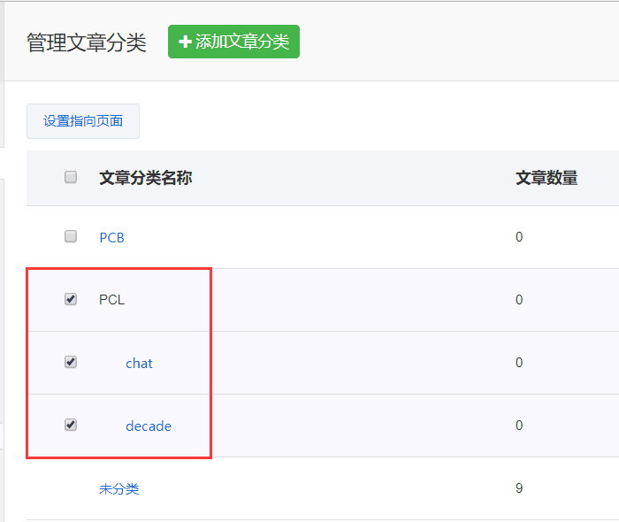Select the PCL category name
The image size is (619, 522).
pyautogui.click(x=111, y=300)
